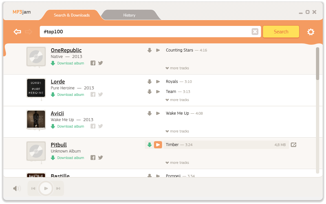Open Timber in external link icon
The height and width of the screenshot is (204, 326).
click(293, 145)
